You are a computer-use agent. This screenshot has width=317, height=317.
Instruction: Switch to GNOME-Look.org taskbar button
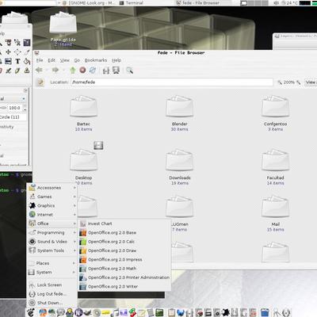click(90, 3)
